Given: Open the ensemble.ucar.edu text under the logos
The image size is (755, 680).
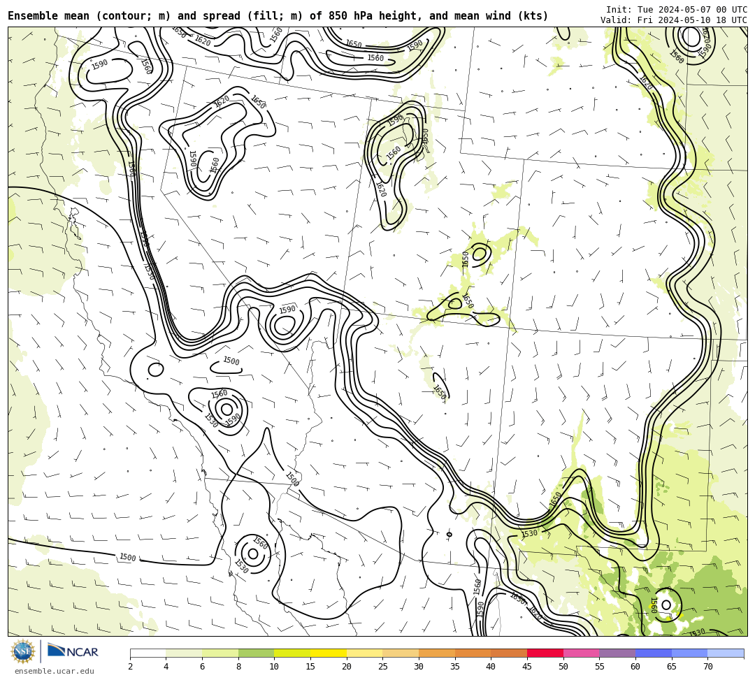Looking at the screenshot, I should [x=55, y=671].
